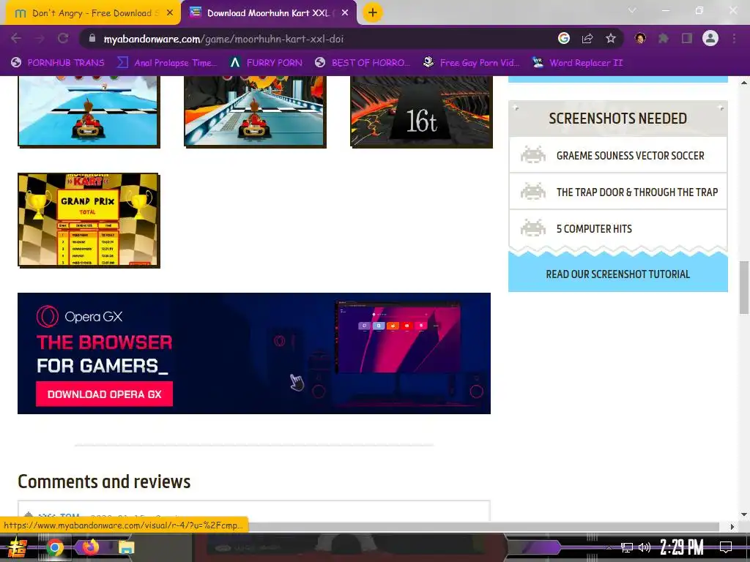Click the Opera GX logo in the ad
Image resolution: width=750 pixels, height=562 pixels.
pyautogui.click(x=79, y=316)
